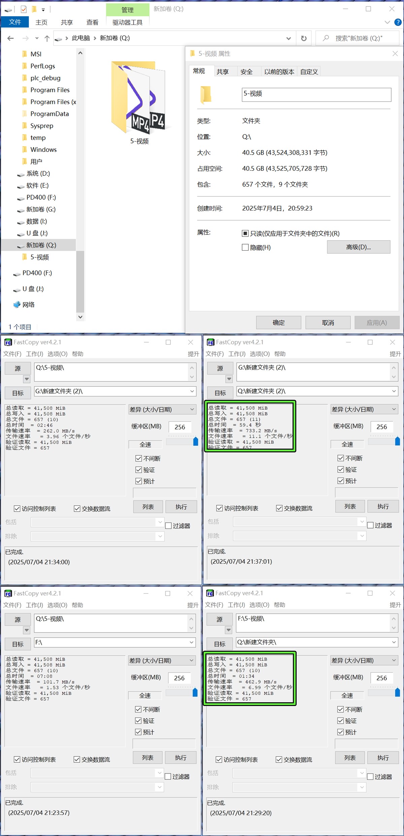
Task: Click the folder name field containing 5-视频
Action: [x=316, y=95]
